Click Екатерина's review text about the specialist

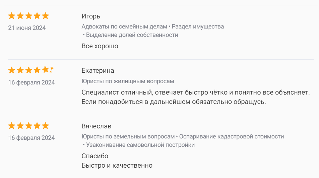point(174,97)
